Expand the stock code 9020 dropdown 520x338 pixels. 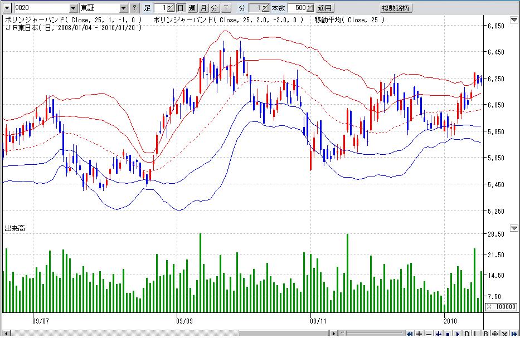(74, 8)
